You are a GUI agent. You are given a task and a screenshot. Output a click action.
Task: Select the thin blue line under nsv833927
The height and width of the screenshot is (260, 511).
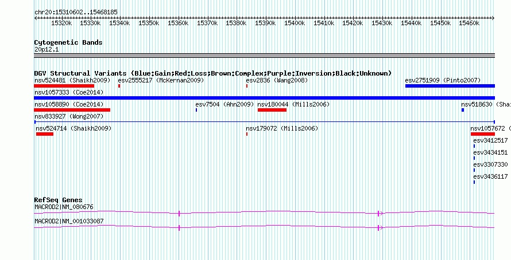[x=265, y=122]
